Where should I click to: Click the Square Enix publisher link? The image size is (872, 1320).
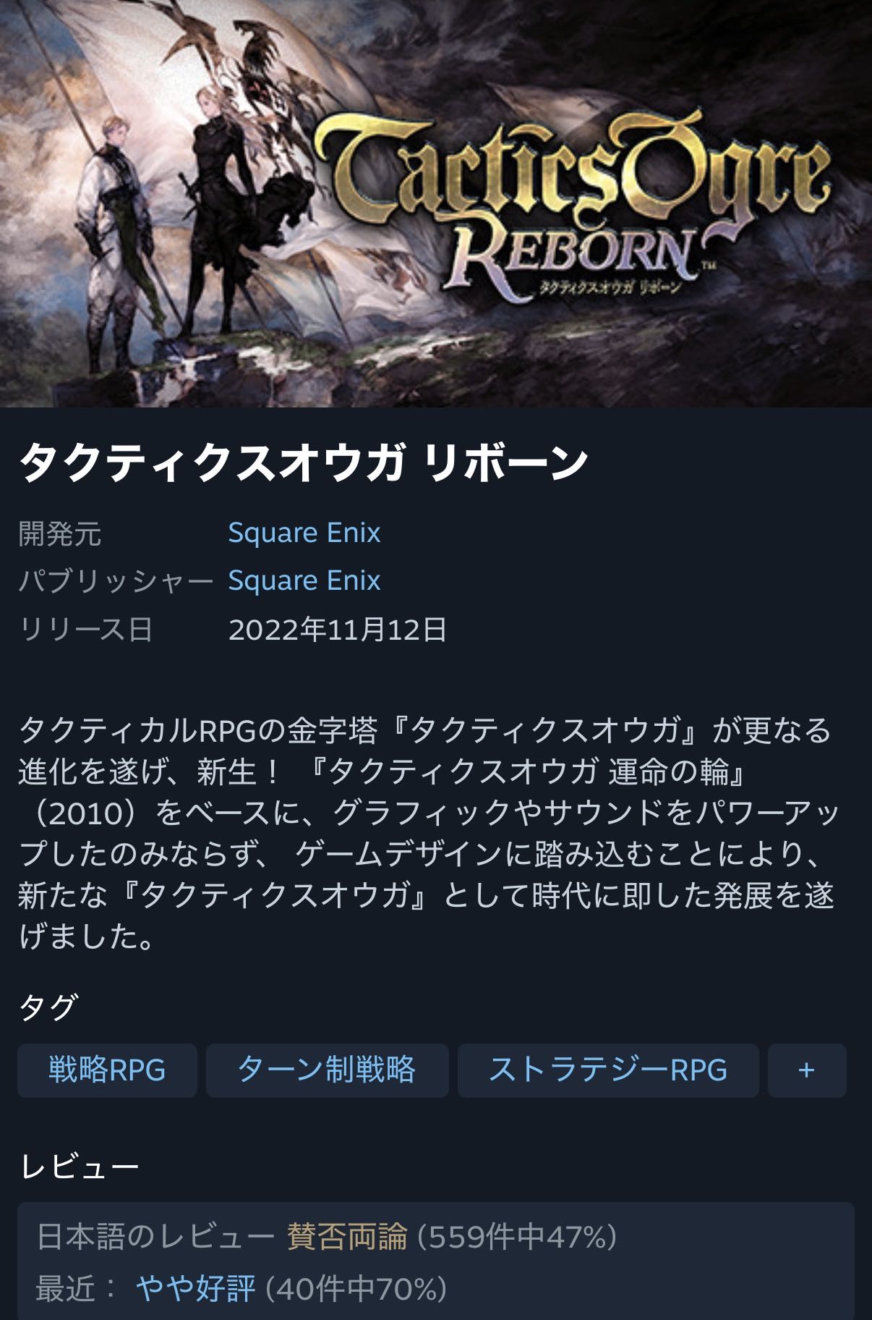pos(304,581)
